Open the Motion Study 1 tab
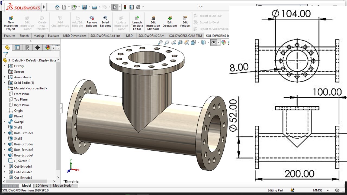 [63, 186]
